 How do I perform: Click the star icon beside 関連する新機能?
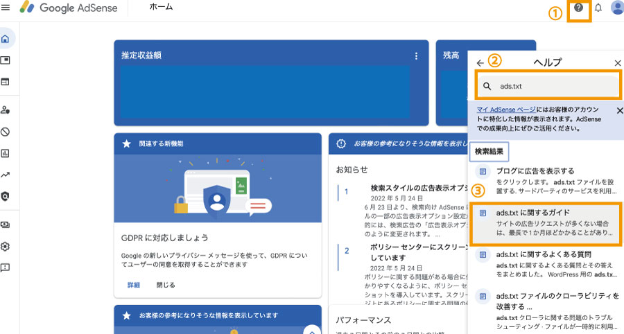pos(127,143)
